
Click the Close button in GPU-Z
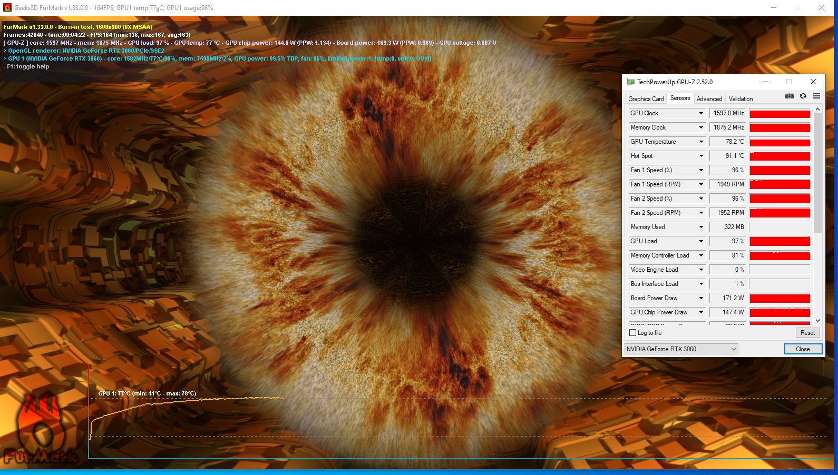tap(802, 349)
